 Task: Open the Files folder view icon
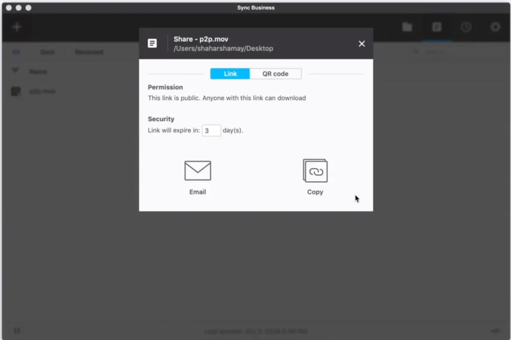[x=407, y=27]
